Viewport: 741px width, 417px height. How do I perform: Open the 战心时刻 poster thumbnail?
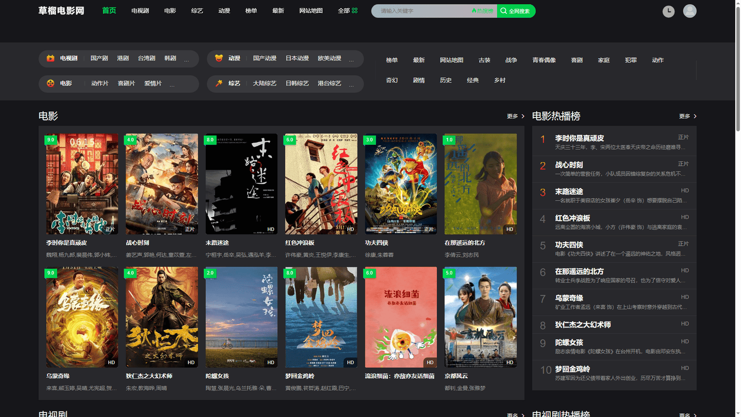pyautogui.click(x=162, y=184)
